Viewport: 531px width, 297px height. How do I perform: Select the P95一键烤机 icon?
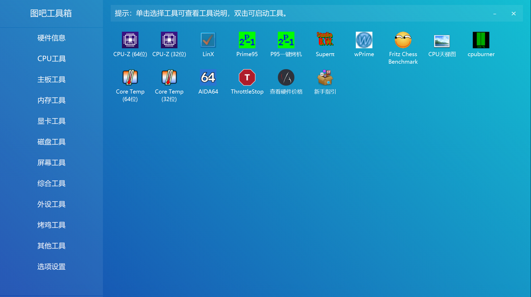[x=286, y=40]
